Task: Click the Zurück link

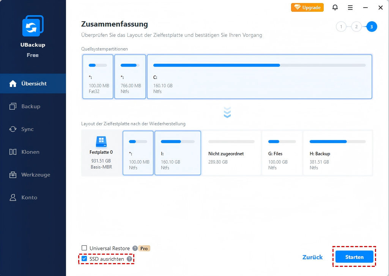Action: pyautogui.click(x=312, y=257)
